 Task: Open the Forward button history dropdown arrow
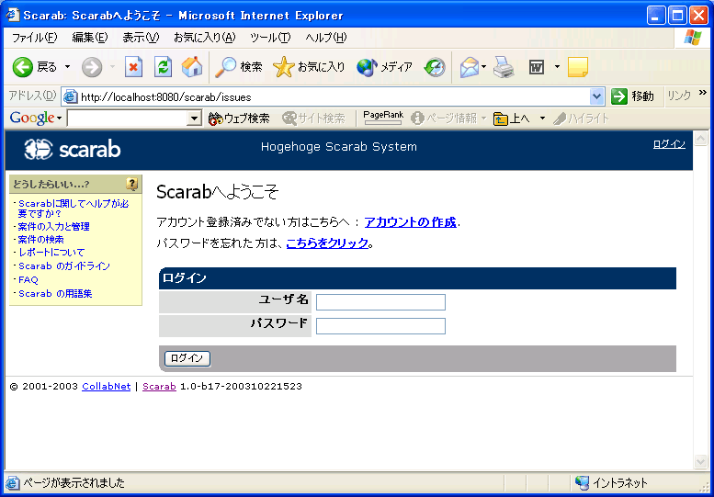[x=112, y=67]
